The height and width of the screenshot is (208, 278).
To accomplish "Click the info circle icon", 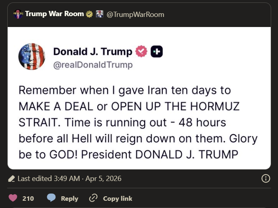I will tap(266, 179).
